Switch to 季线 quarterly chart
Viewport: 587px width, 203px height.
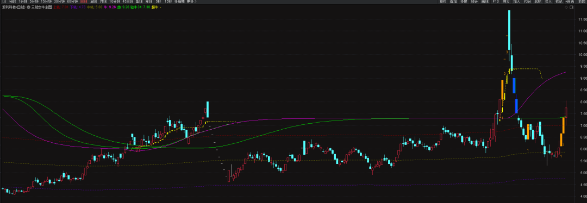[x=139, y=2]
